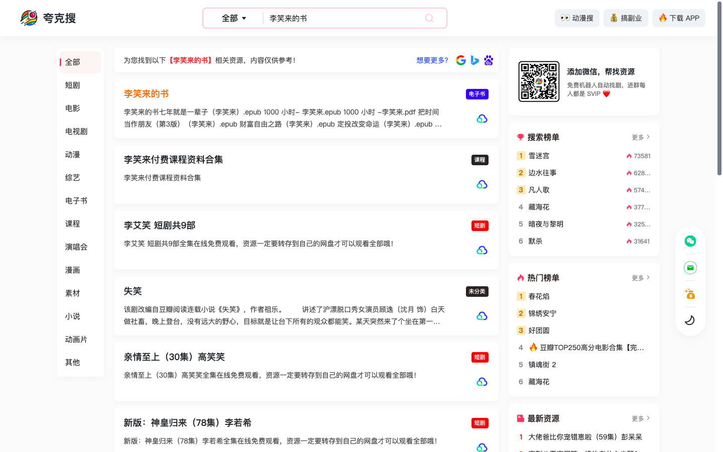The height and width of the screenshot is (452, 723).
Task: Click the 课程 tag badge
Action: (x=480, y=160)
